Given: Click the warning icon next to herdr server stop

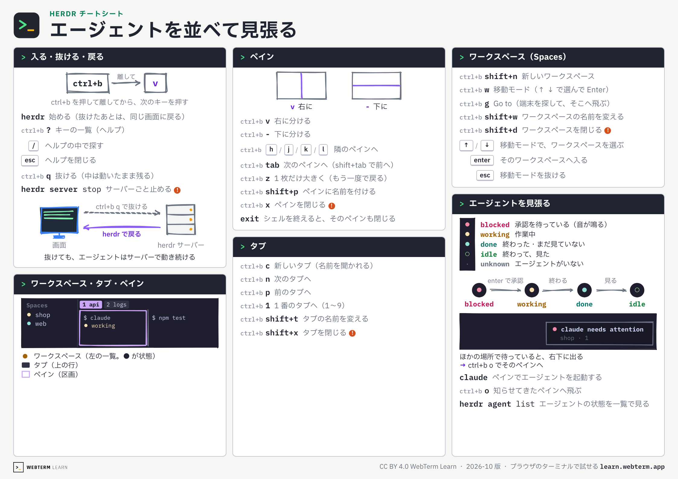Looking at the screenshot, I should tap(177, 190).
